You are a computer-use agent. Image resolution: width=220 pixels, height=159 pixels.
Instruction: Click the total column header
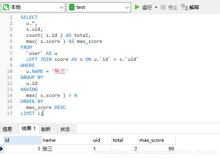(125, 140)
